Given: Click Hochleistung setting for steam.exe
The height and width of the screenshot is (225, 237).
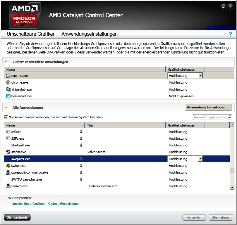Looking at the screenshot, I should tap(178, 152).
